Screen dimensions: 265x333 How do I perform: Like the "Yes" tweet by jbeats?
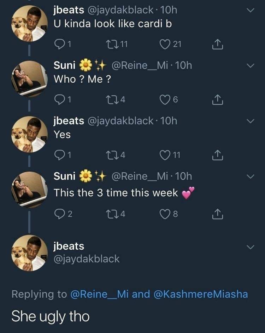coord(165,155)
